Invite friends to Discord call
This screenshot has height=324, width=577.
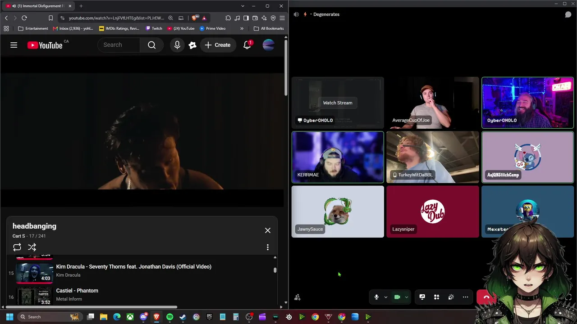[x=298, y=297]
